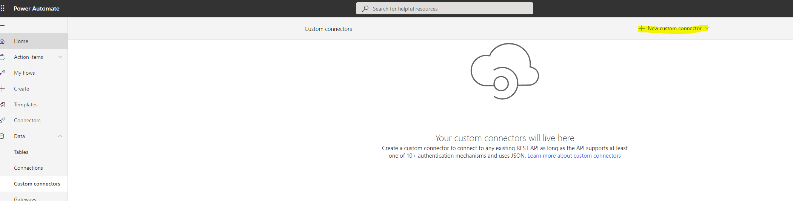Click the search magnifier icon
The width and height of the screenshot is (793, 201).
coord(365,9)
